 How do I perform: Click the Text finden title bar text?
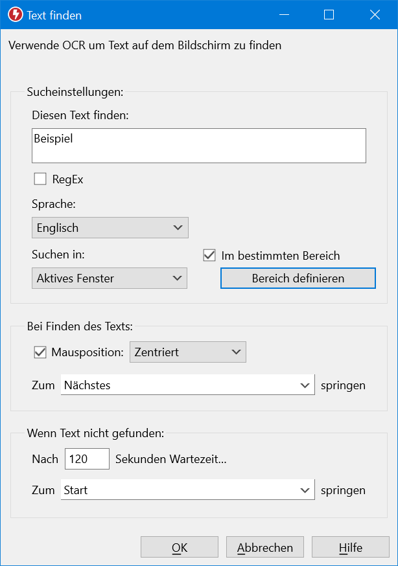coord(54,15)
